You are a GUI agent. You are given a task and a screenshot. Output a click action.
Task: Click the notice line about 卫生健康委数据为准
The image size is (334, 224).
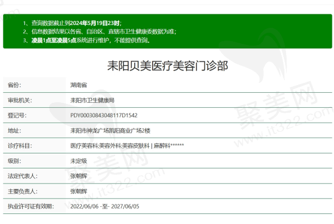(100, 32)
